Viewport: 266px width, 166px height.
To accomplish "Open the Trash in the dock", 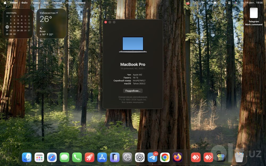I will coord(239,157).
